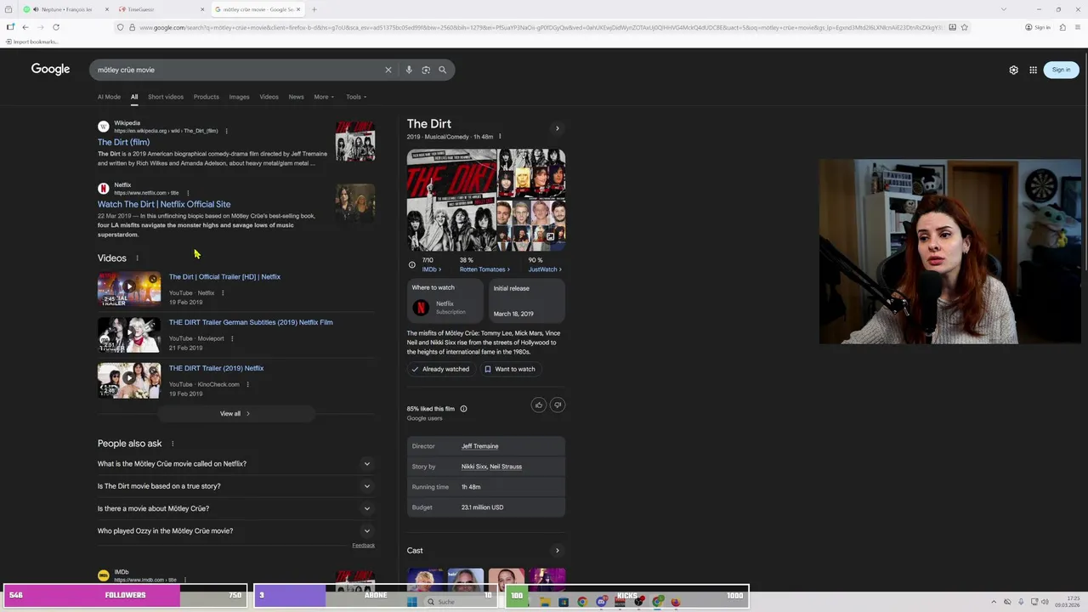Open Google Lens image search
Viewport: 1088px width, 612px height.
coord(426,70)
